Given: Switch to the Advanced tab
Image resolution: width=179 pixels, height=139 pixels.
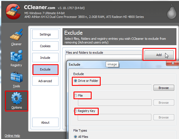Looking at the screenshot, I should tap(45, 81).
